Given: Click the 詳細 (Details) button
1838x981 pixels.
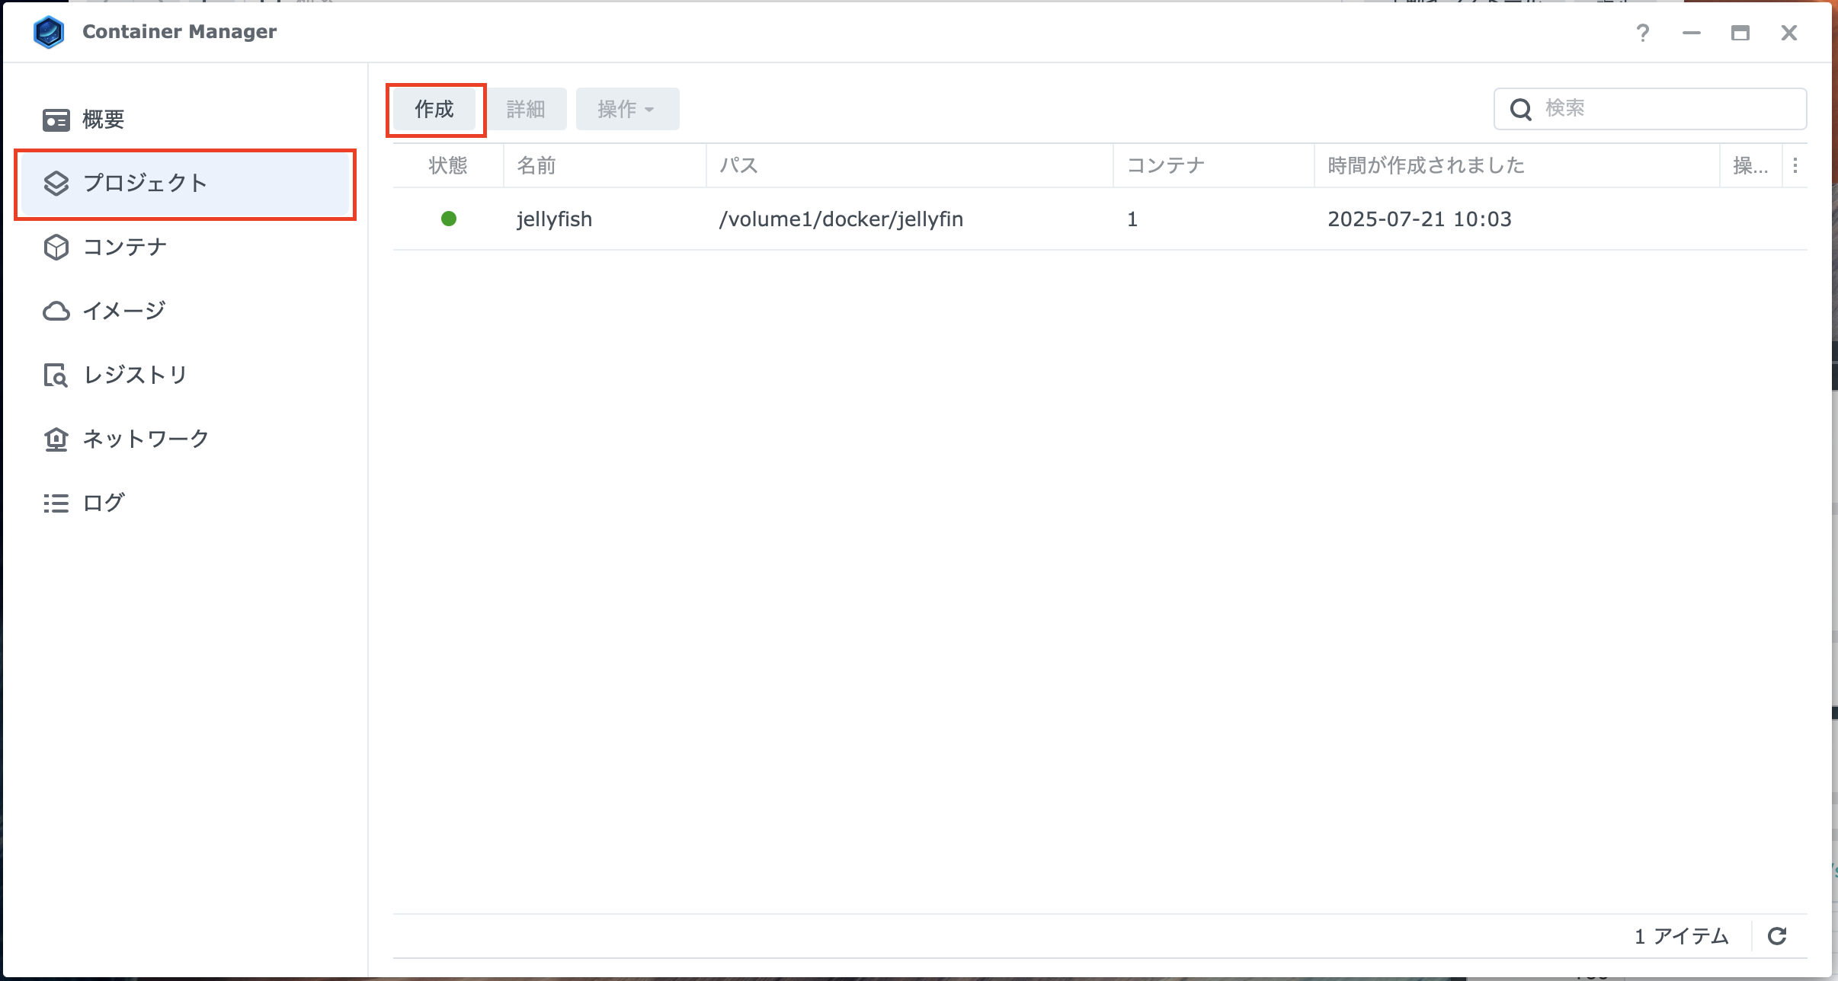Looking at the screenshot, I should click(527, 108).
